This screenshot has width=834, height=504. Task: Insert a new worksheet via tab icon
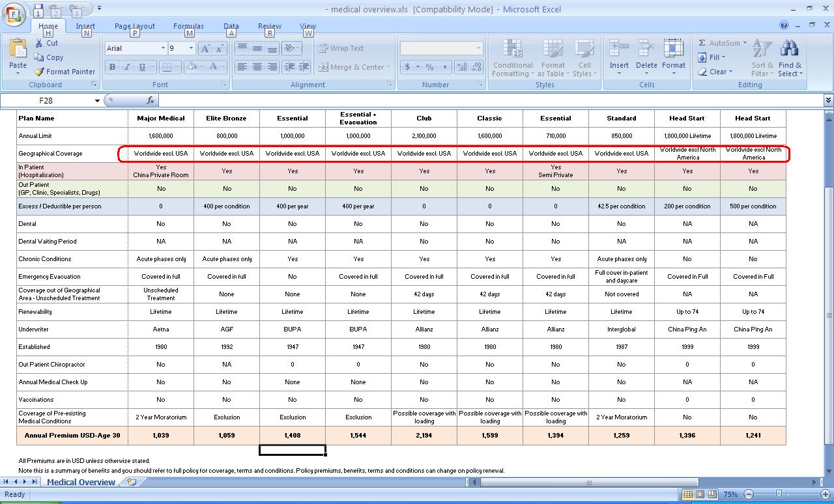(132, 482)
